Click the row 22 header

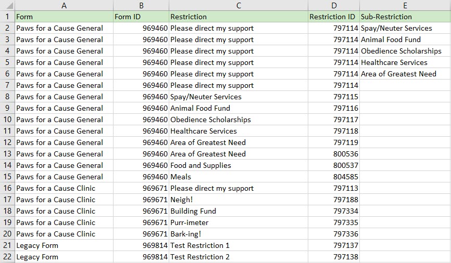coord(7,257)
